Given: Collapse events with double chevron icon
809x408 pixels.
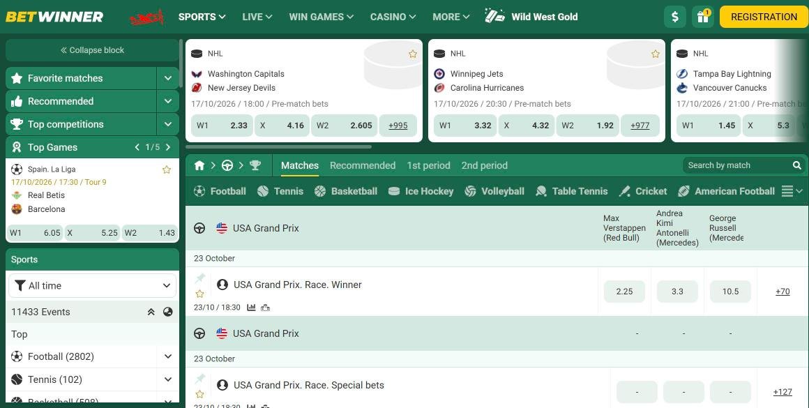Looking at the screenshot, I should [151, 312].
